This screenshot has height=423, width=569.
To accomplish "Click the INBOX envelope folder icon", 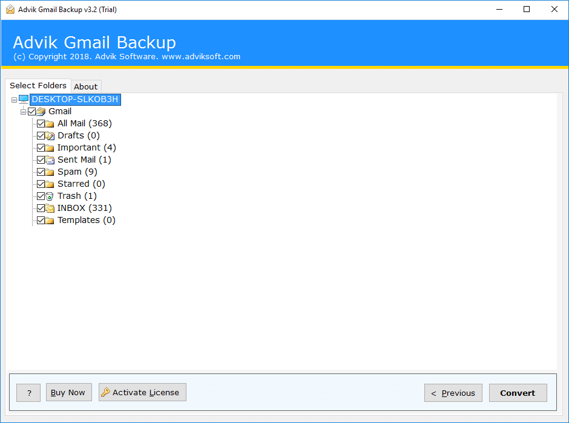I will (x=49, y=208).
